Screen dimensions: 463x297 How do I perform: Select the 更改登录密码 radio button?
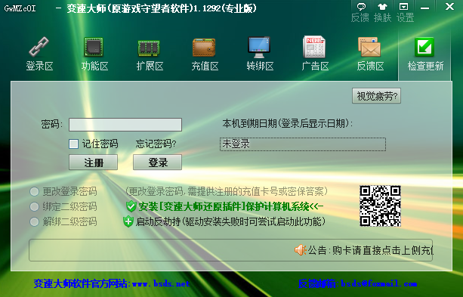pos(34,191)
